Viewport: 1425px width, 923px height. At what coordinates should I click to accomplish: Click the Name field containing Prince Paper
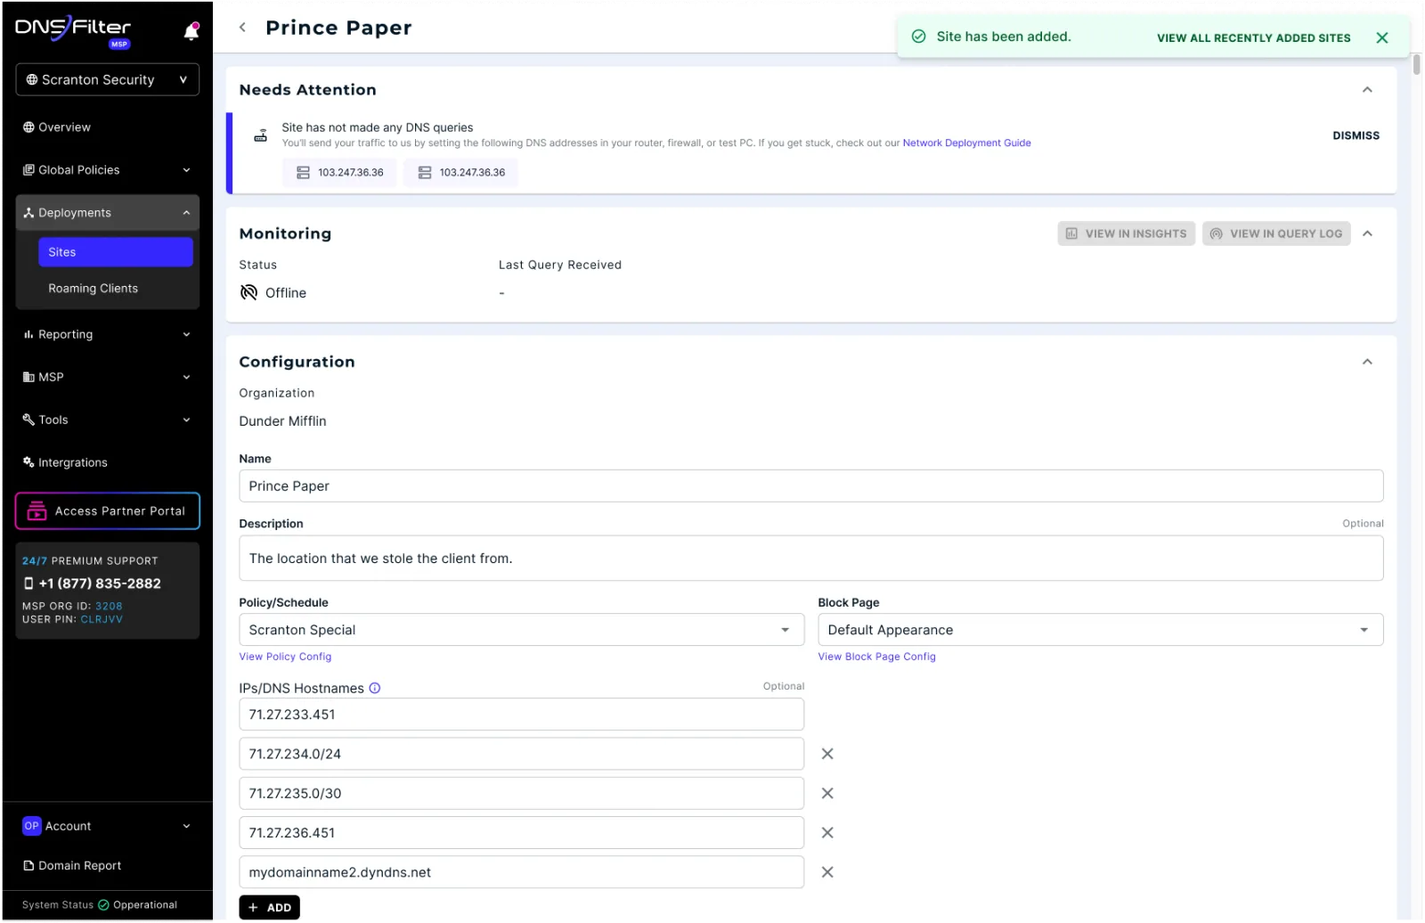click(x=810, y=486)
